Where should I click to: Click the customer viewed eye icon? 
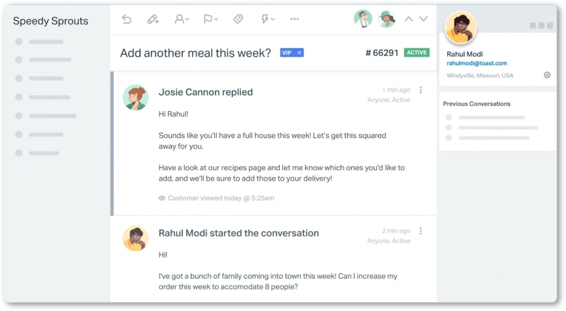pos(162,198)
